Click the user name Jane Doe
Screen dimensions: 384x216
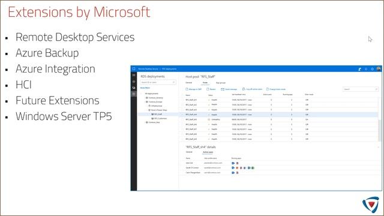click(190, 163)
